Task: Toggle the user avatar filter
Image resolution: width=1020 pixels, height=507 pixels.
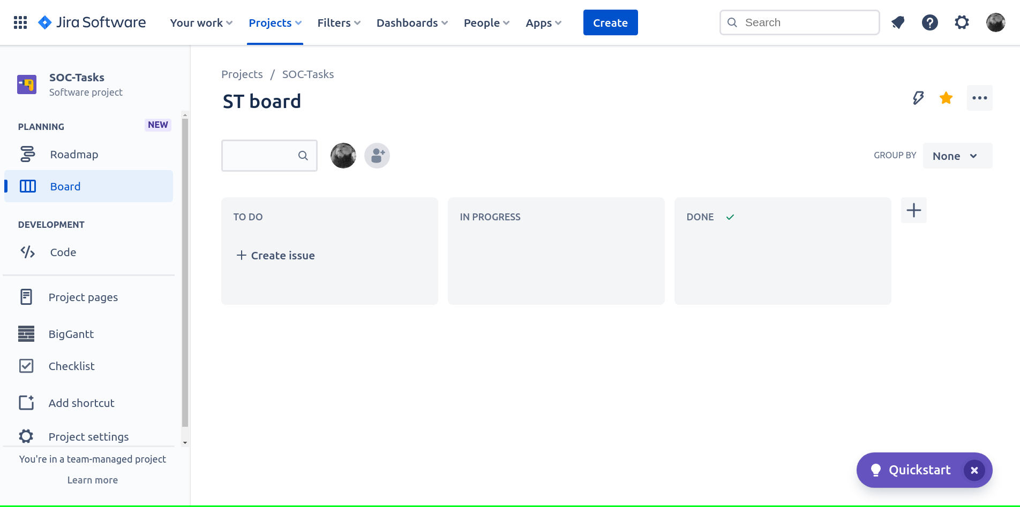Action: point(343,155)
